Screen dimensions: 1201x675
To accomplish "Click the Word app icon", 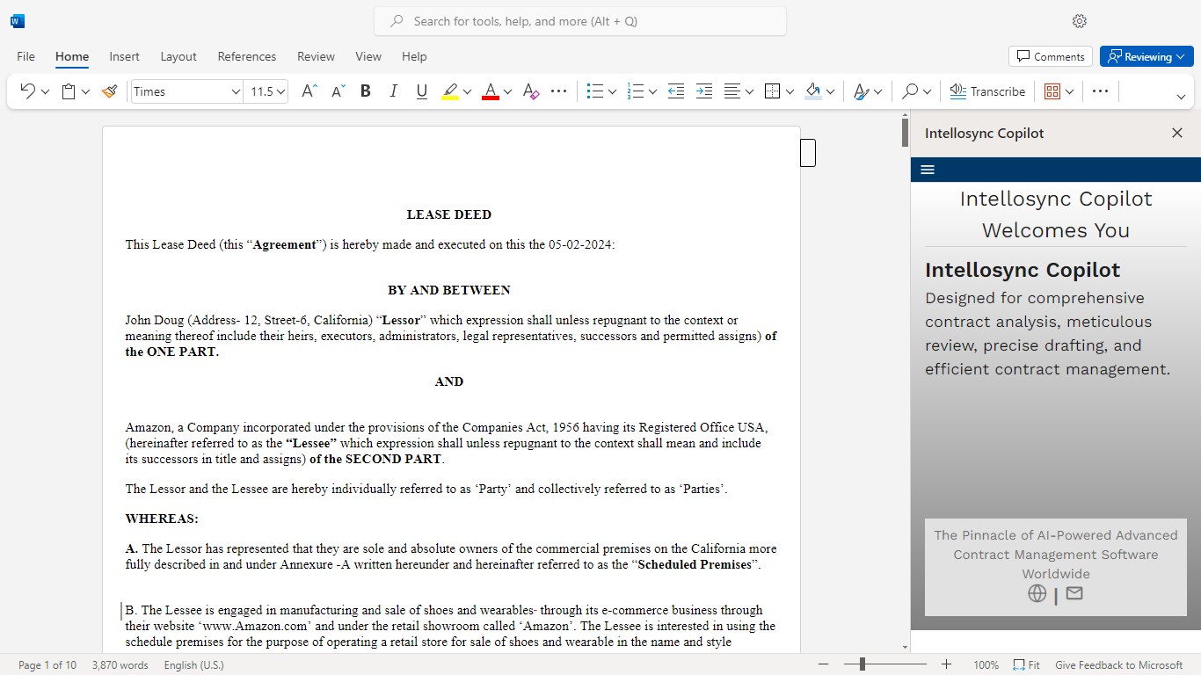I will 18,21.
